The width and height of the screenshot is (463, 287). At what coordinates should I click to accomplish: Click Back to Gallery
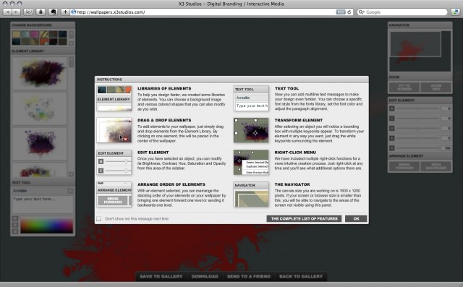coord(301,276)
